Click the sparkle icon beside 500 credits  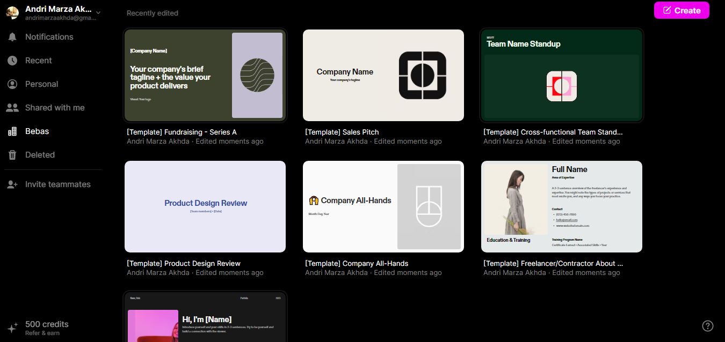click(12, 328)
